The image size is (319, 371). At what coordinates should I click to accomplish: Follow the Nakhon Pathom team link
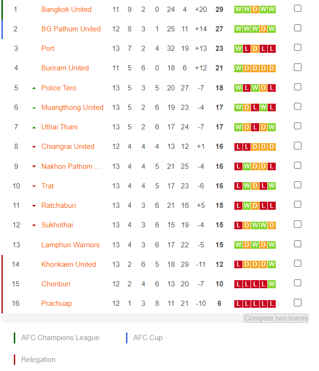[x=71, y=166]
